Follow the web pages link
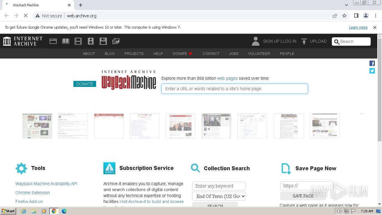382x215 pixels. (x=227, y=78)
